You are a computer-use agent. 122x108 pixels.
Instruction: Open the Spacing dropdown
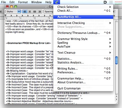(48, 12)
